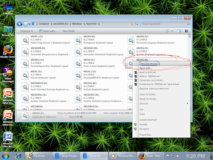
Task: Select the KBDSORS1.DLL file icon
Action: coord(25,98)
